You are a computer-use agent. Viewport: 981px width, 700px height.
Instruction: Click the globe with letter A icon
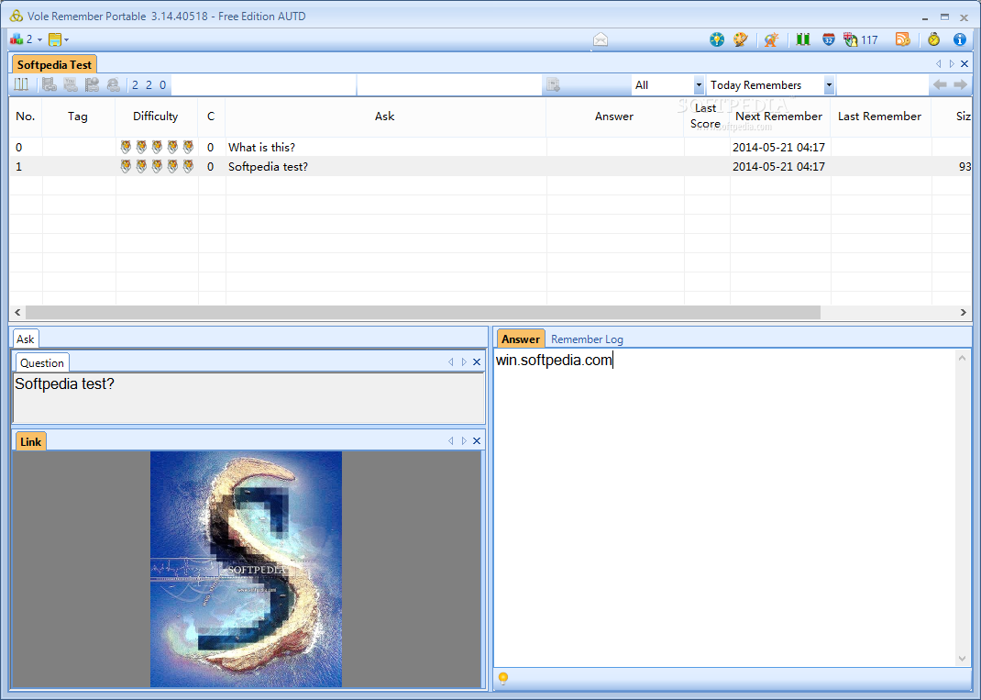click(x=771, y=40)
